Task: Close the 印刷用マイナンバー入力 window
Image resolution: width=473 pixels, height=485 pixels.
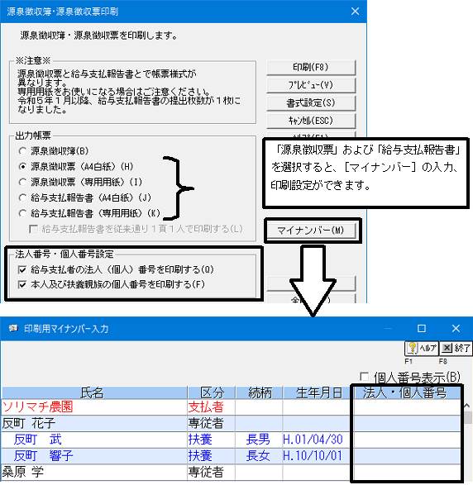Action: (x=456, y=328)
